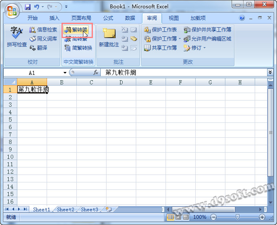
Task: Click the Name Box showing A1
Action: 32,72
